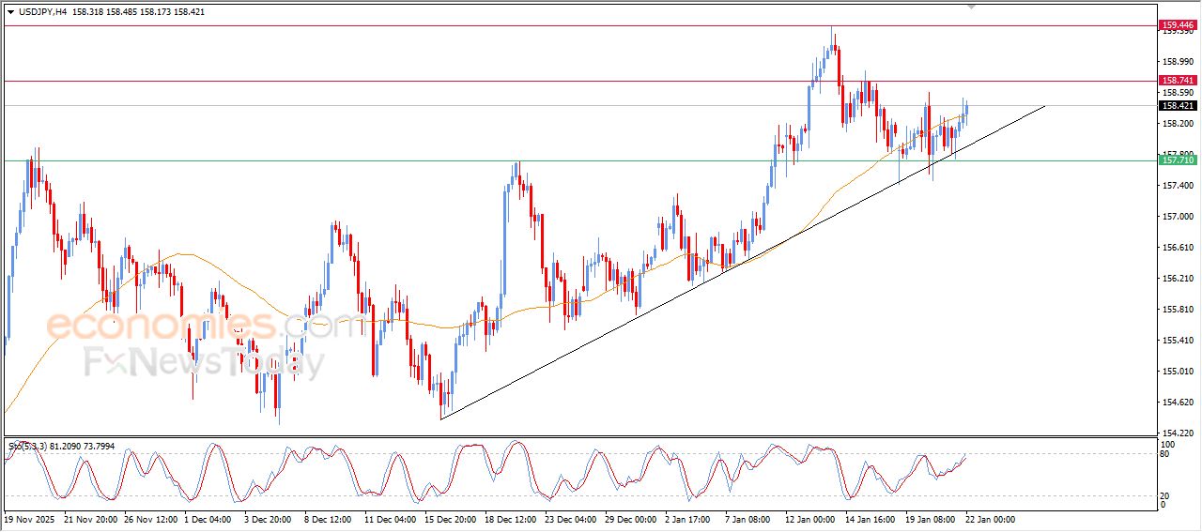Click the 20 level on stochastic scale
1202x532 pixels.
(x=1166, y=494)
